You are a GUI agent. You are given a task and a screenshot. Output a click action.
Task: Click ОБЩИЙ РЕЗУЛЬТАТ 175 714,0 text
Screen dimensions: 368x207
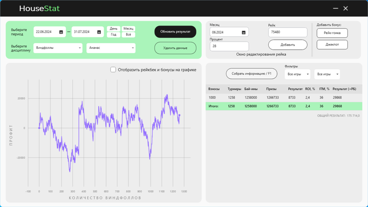pyautogui.click(x=339, y=116)
